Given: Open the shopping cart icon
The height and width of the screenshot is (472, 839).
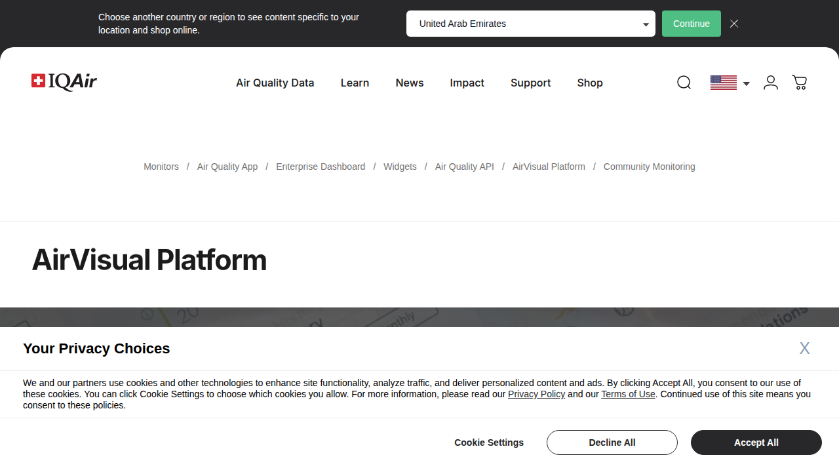Looking at the screenshot, I should 800,83.
